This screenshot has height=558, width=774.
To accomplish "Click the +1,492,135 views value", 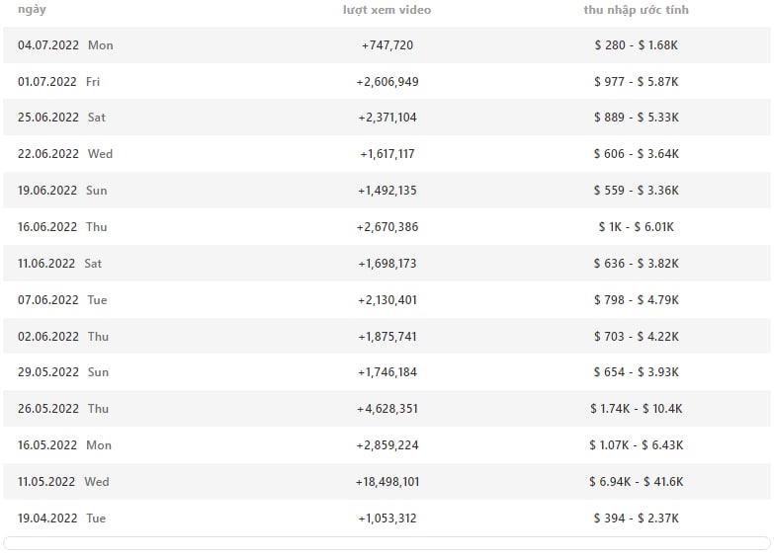I will (387, 190).
